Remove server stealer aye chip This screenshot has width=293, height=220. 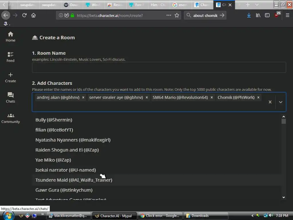click(147, 97)
